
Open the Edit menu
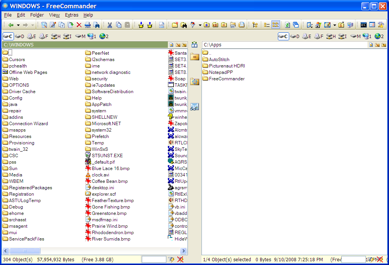click(x=21, y=15)
